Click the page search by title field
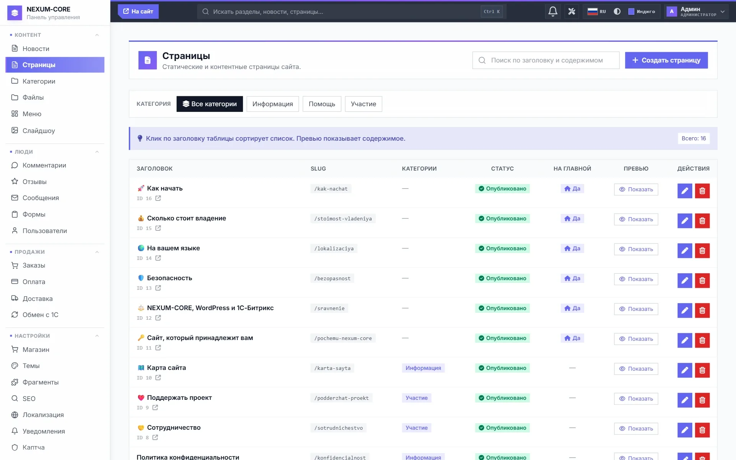Image resolution: width=736 pixels, height=460 pixels. pyautogui.click(x=545, y=60)
